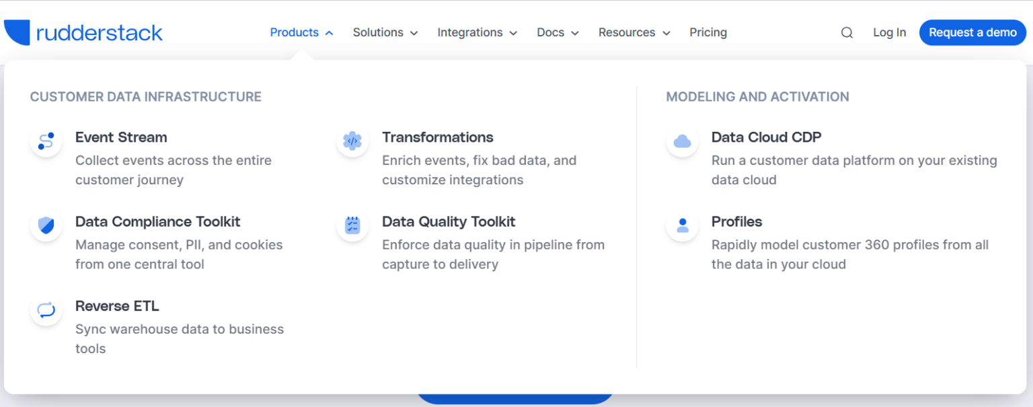
Task: Click the Transformations code icon
Action: pos(352,141)
